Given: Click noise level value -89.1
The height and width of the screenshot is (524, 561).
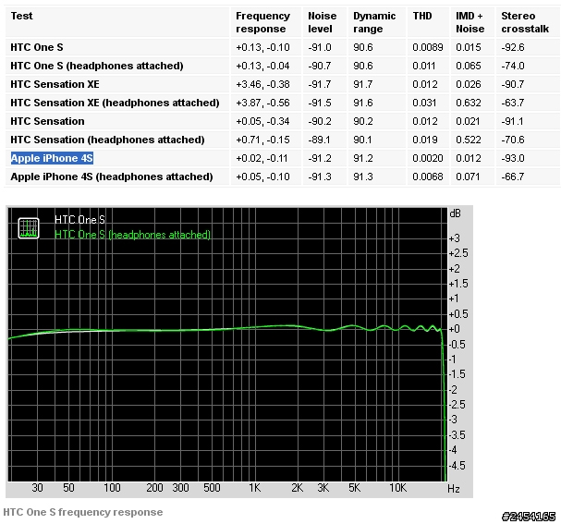Looking at the screenshot, I should 319,140.
